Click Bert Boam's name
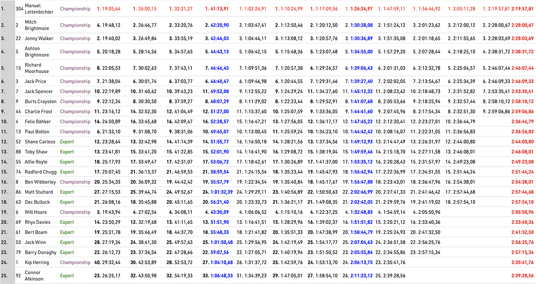 tap(36, 232)
